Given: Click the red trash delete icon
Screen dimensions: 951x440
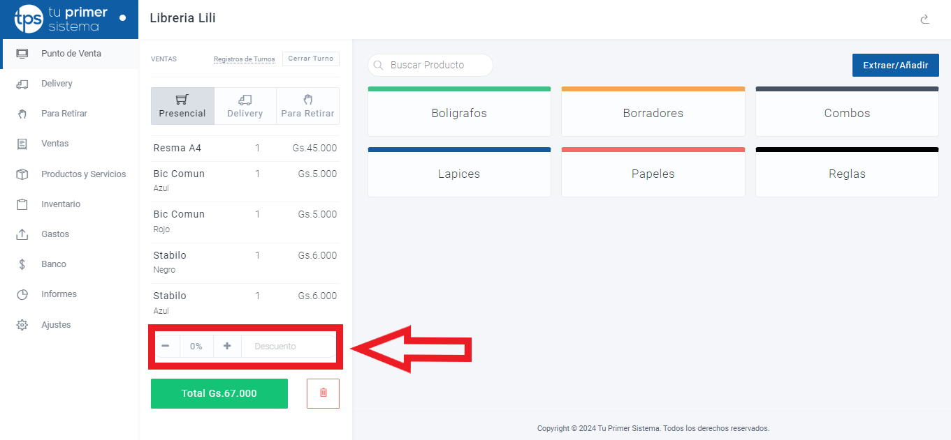Looking at the screenshot, I should 323,393.
